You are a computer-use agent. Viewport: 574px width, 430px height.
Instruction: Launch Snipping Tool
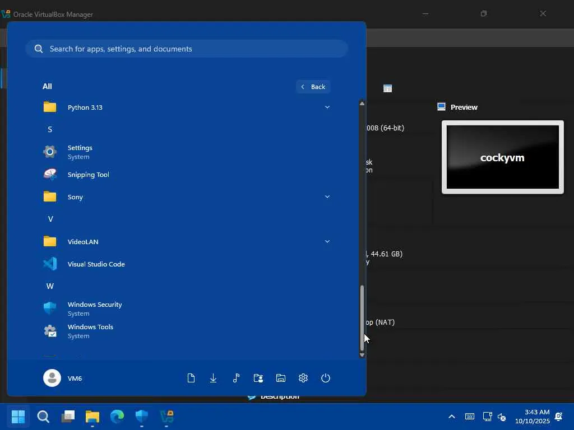pyautogui.click(x=88, y=174)
